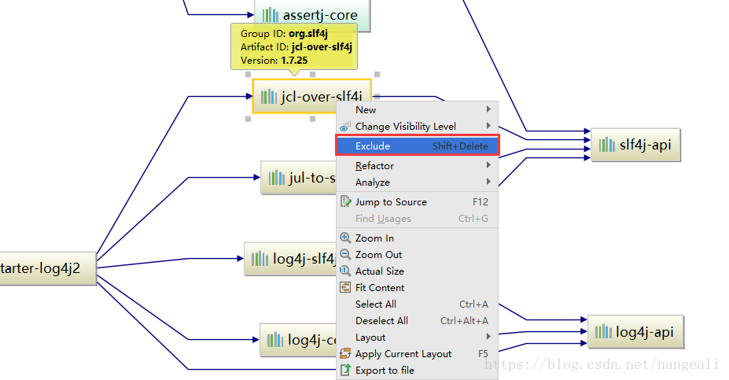Select the log4j-api dependency node
Viewport: 729px width, 380px height.
pyautogui.click(x=635, y=332)
